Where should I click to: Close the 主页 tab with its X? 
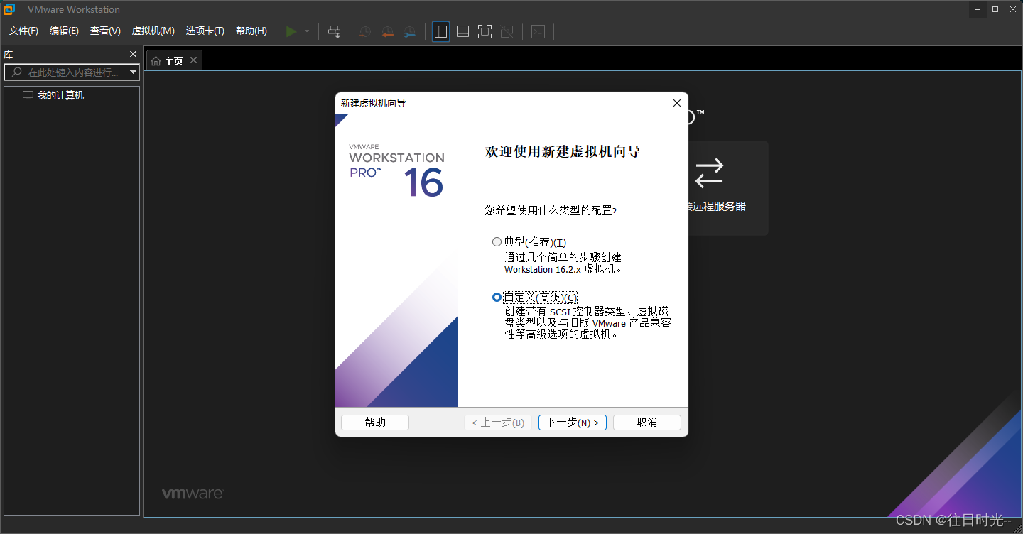coord(193,60)
